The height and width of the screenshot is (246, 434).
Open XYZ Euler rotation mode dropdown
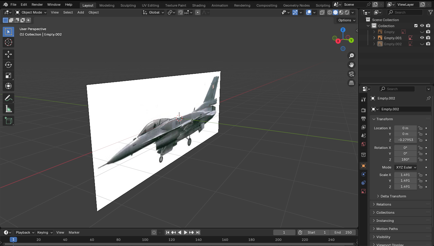pyautogui.click(x=406, y=167)
